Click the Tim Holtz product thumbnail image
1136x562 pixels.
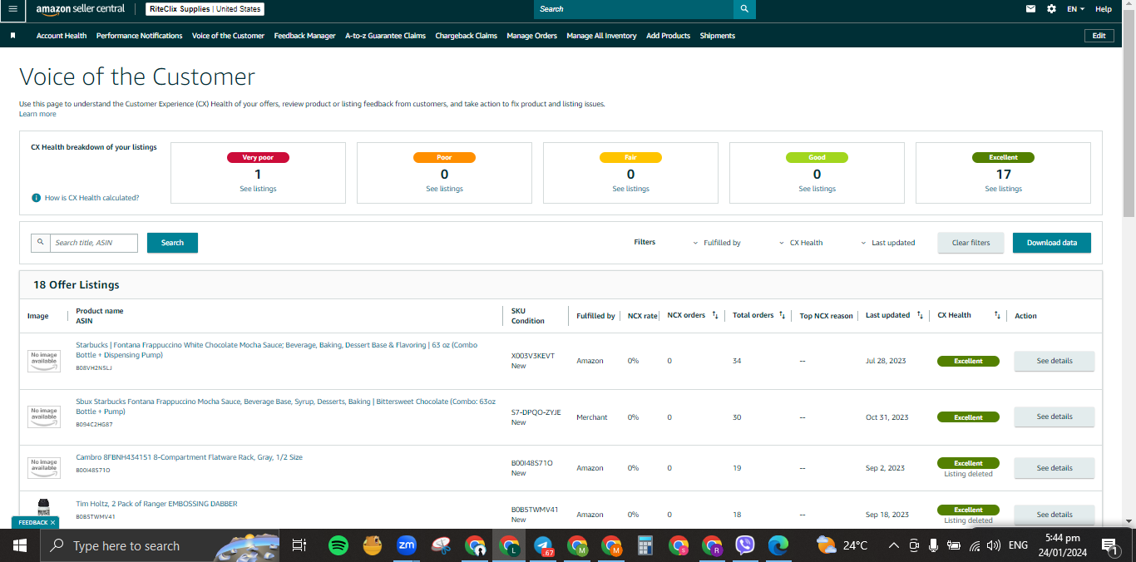(44, 508)
